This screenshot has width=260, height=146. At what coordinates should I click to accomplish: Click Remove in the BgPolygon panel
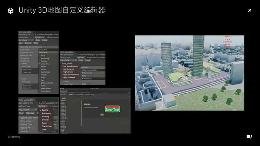point(28,43)
